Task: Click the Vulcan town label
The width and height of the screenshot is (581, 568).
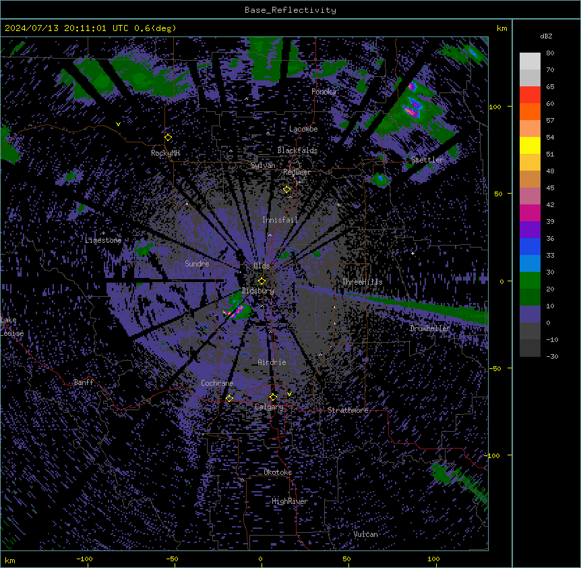Action: click(x=365, y=534)
